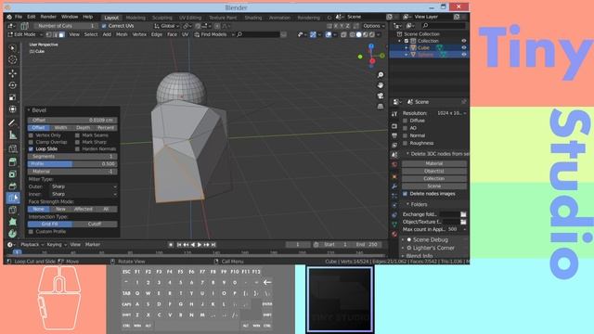The width and height of the screenshot is (594, 334).
Task: Open the Inner miter type dropdown
Action: (x=84, y=194)
